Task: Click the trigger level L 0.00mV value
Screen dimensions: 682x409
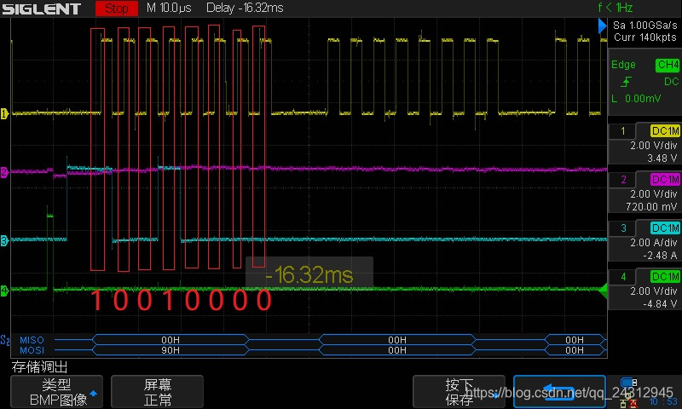Action: (636, 99)
